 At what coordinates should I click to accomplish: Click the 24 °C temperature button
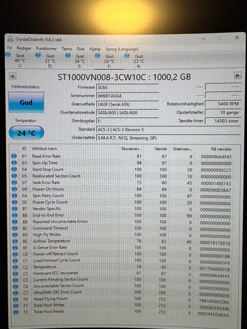pos(26,133)
